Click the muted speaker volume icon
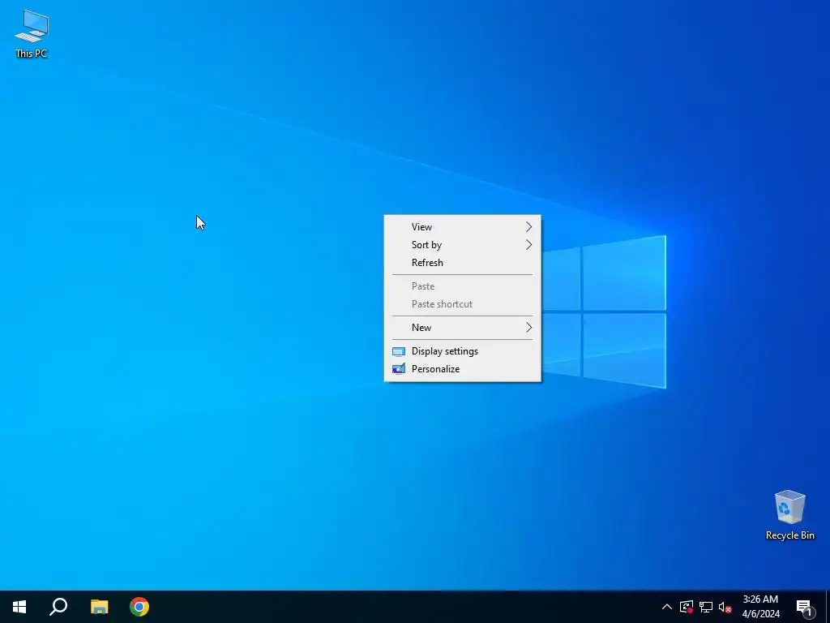The image size is (830, 623). coord(725,607)
